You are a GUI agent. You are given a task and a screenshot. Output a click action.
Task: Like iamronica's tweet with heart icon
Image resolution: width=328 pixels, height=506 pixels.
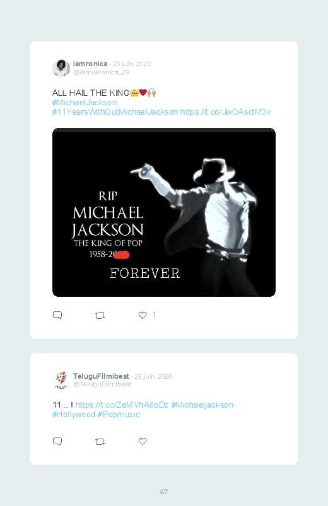143,315
